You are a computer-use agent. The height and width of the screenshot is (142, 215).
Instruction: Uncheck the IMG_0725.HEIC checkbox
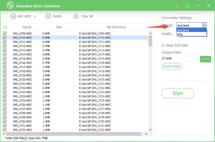[5, 100]
